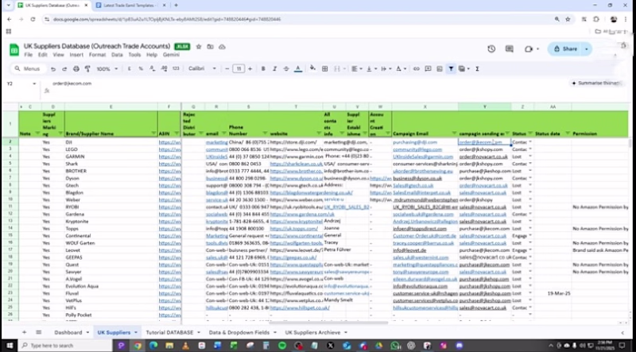Open the Menus search box
The height and width of the screenshot is (352, 636).
(29, 69)
